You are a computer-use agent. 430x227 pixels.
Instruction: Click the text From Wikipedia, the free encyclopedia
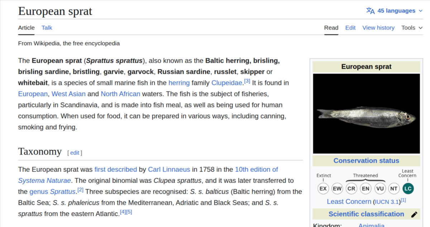pyautogui.click(x=69, y=43)
